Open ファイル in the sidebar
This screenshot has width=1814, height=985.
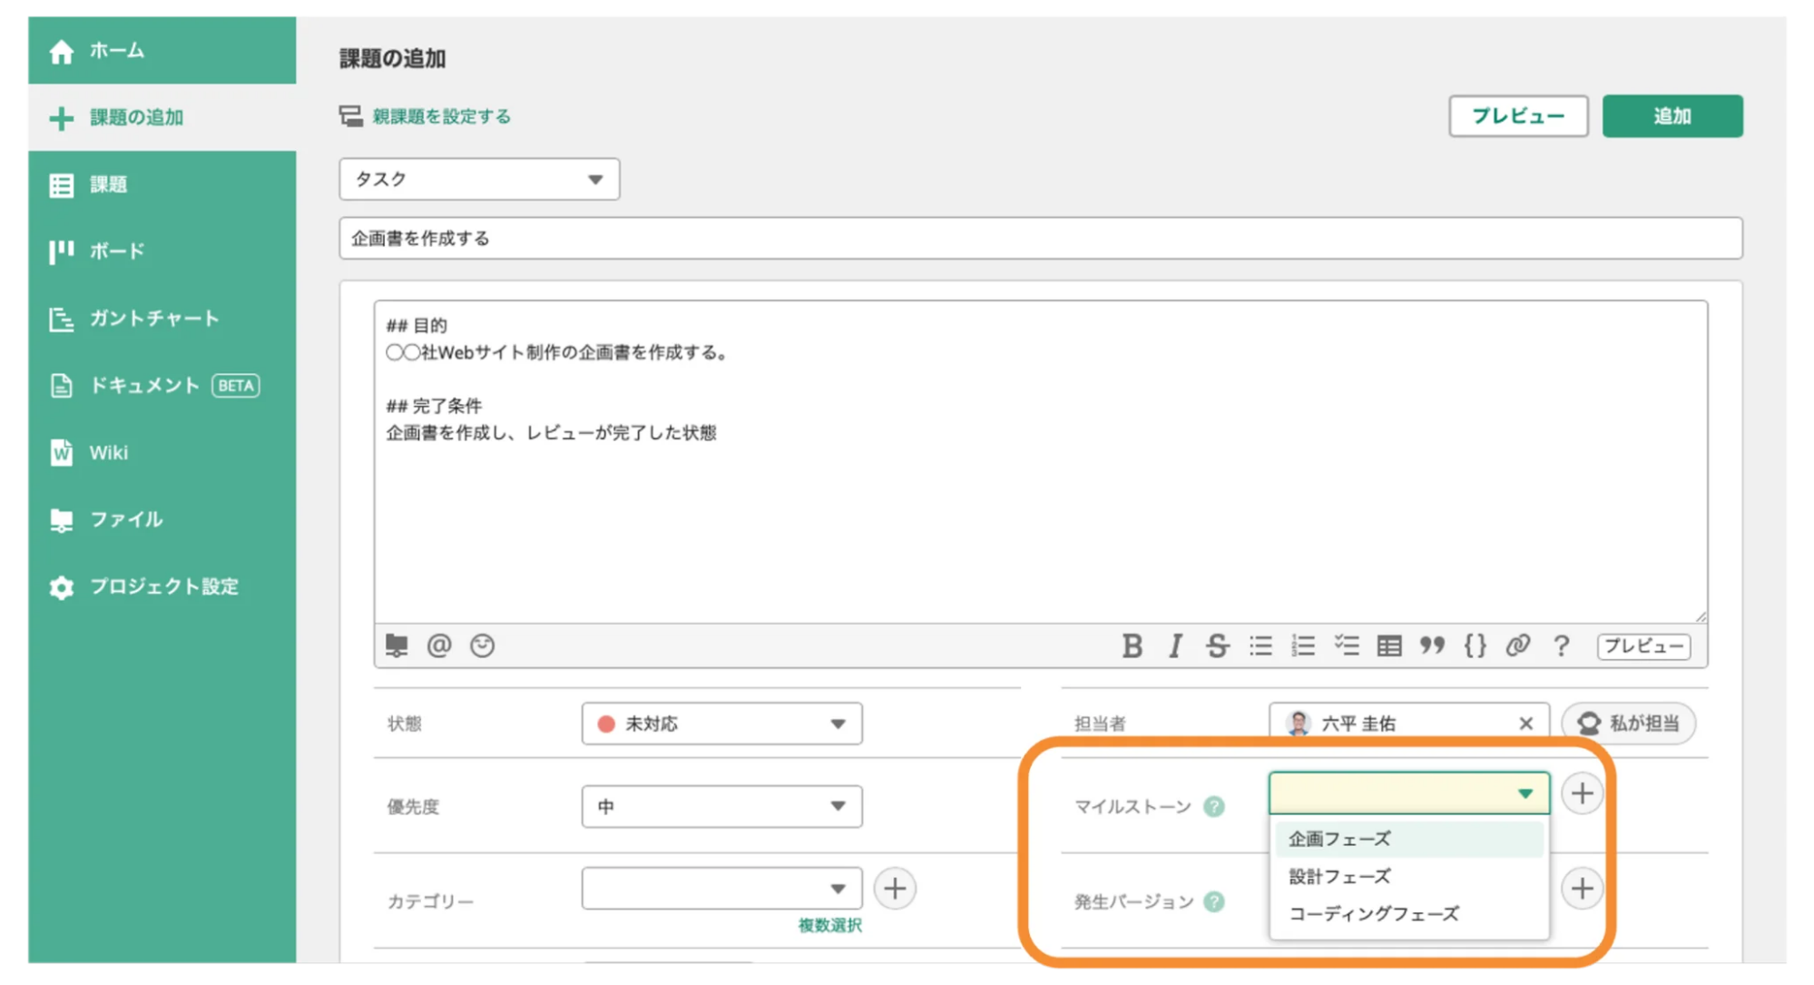(162, 519)
